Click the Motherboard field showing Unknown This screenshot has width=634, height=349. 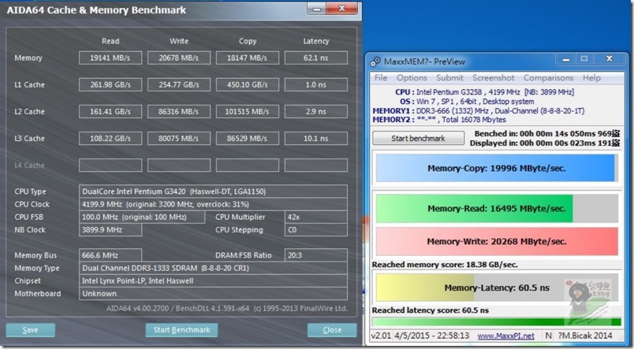213,294
